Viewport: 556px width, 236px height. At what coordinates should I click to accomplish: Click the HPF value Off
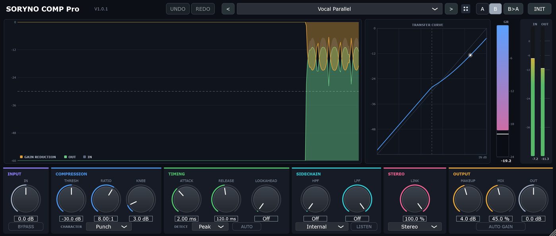[x=315, y=219]
